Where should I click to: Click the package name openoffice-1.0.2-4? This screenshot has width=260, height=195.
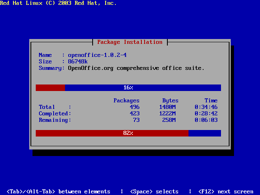(97, 55)
